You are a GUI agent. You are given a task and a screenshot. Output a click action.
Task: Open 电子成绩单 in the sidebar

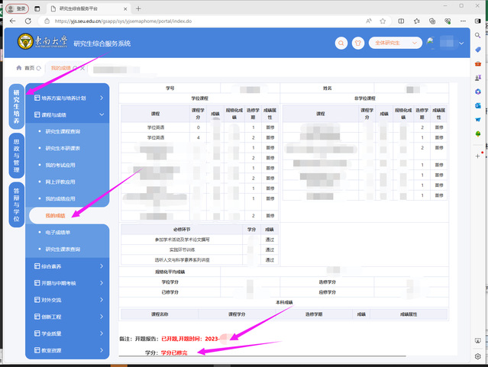(x=59, y=233)
